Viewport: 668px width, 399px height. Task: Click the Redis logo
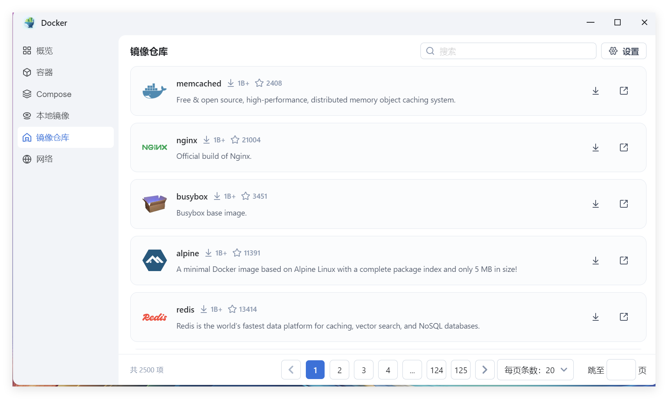click(x=154, y=317)
